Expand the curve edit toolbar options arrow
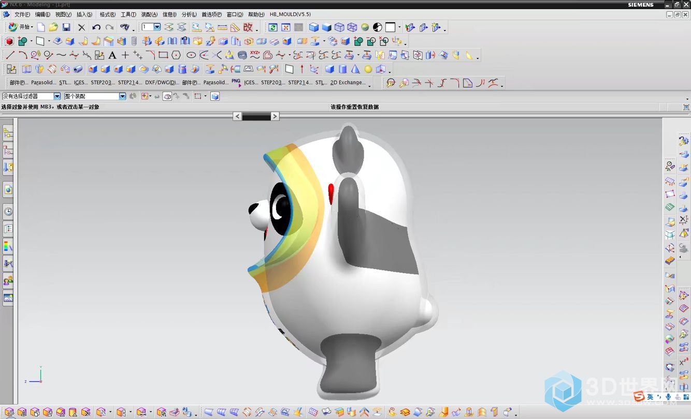Screen dimensions: 691x419 [x=502, y=85]
